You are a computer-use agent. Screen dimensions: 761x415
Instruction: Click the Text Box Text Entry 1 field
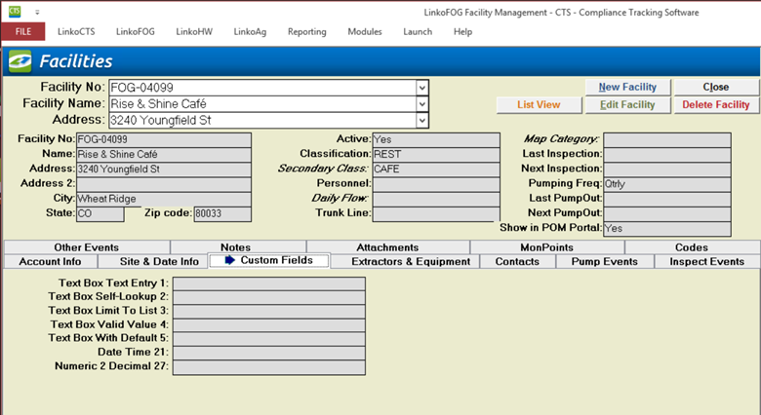269,283
